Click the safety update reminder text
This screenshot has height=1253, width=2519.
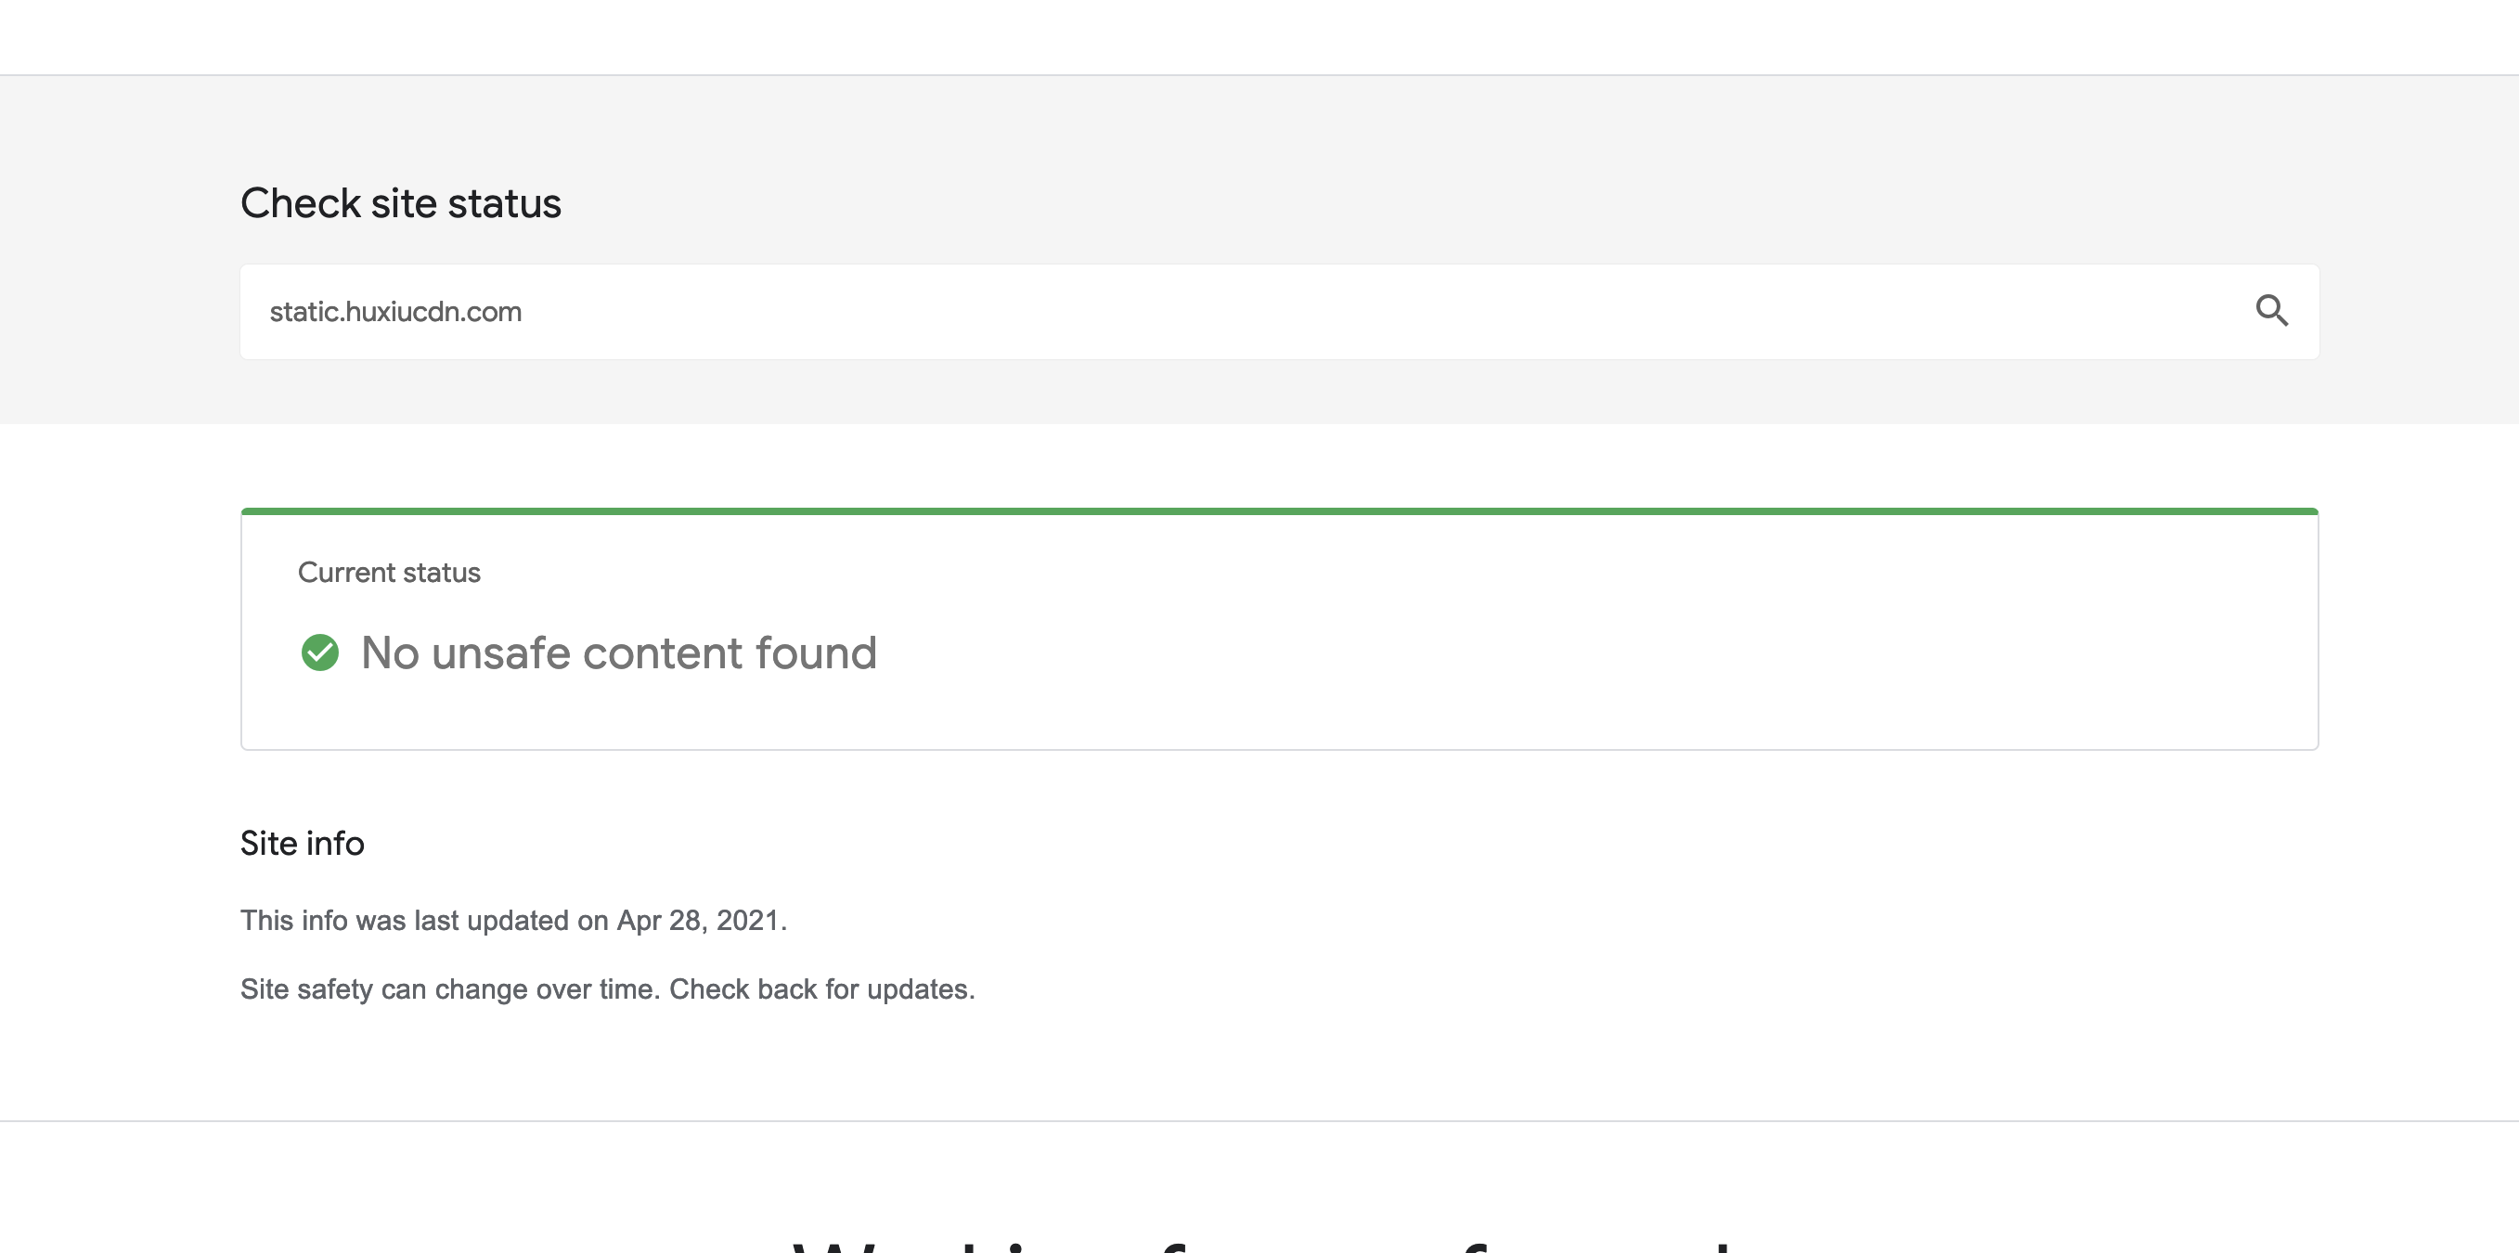click(607, 988)
